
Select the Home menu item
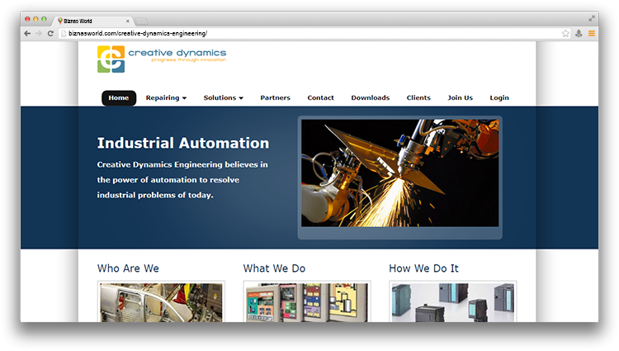[119, 98]
